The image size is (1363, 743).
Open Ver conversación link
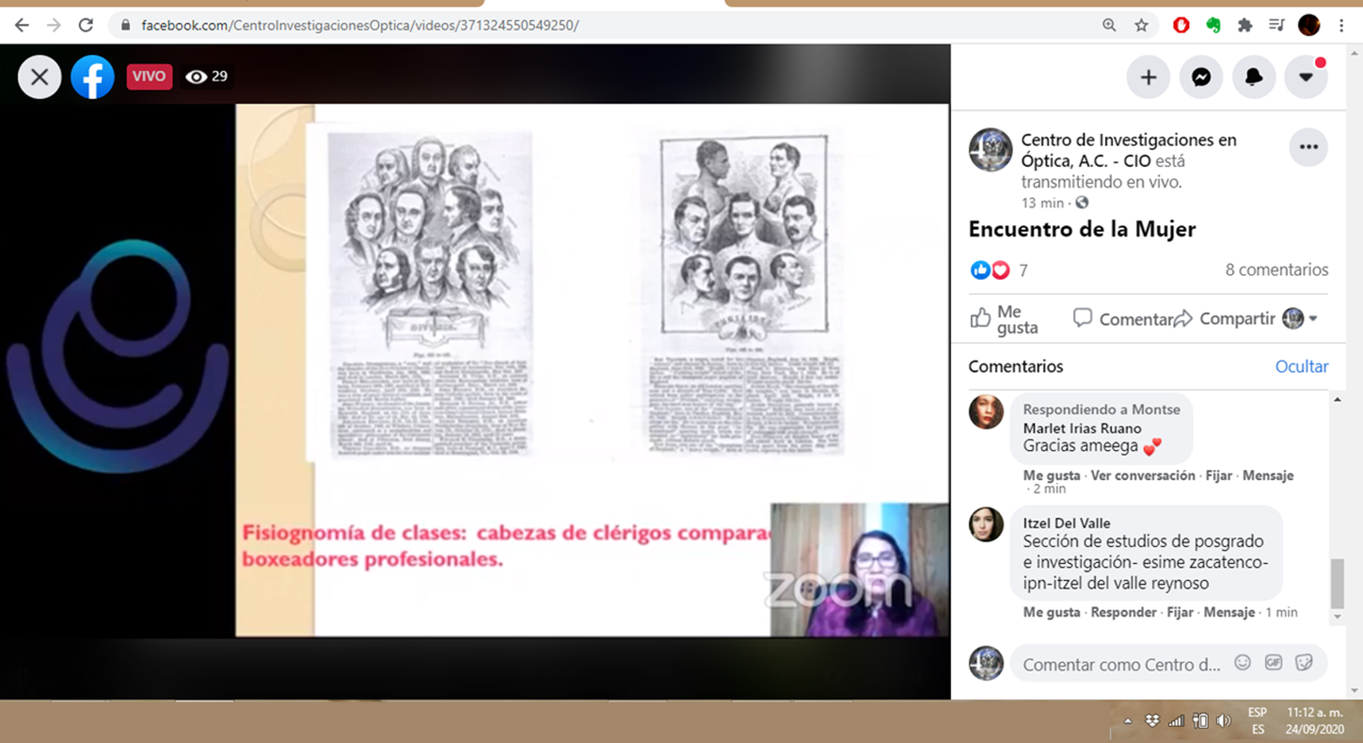tap(1143, 475)
